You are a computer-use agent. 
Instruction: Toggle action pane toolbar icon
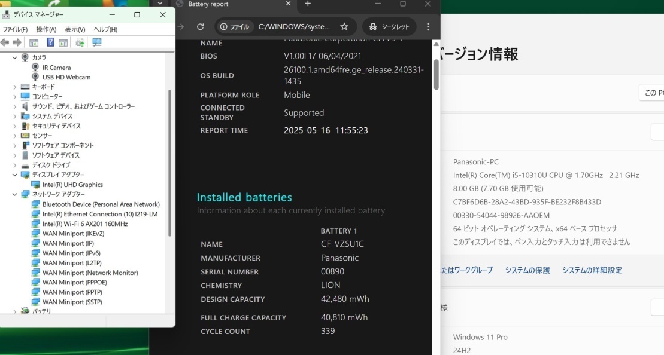tap(63, 42)
